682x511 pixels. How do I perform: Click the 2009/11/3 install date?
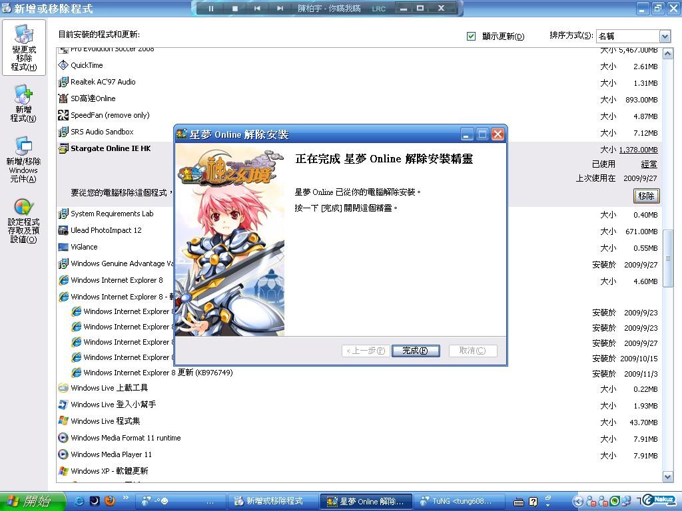pos(641,374)
